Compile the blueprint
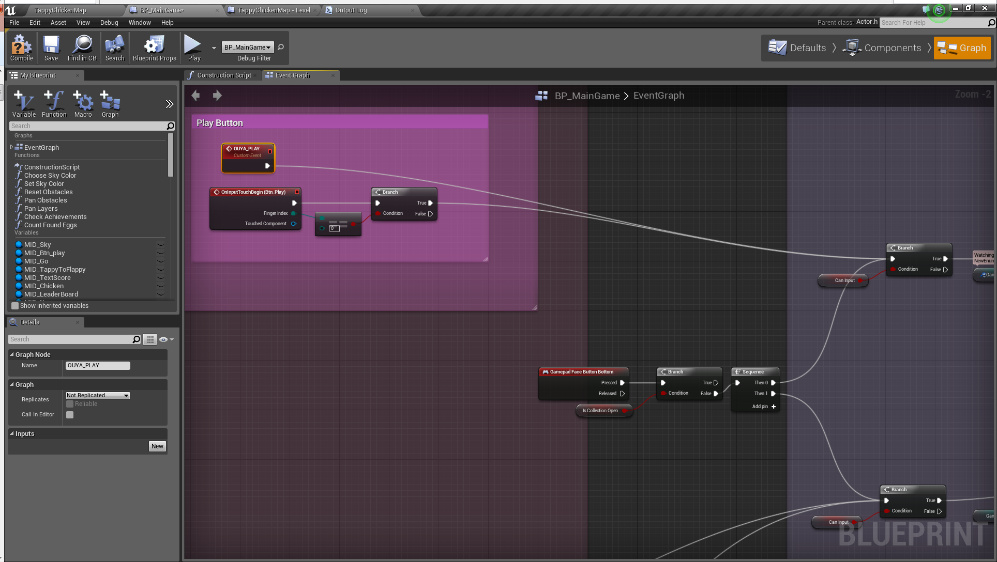The width and height of the screenshot is (997, 562). click(x=22, y=48)
